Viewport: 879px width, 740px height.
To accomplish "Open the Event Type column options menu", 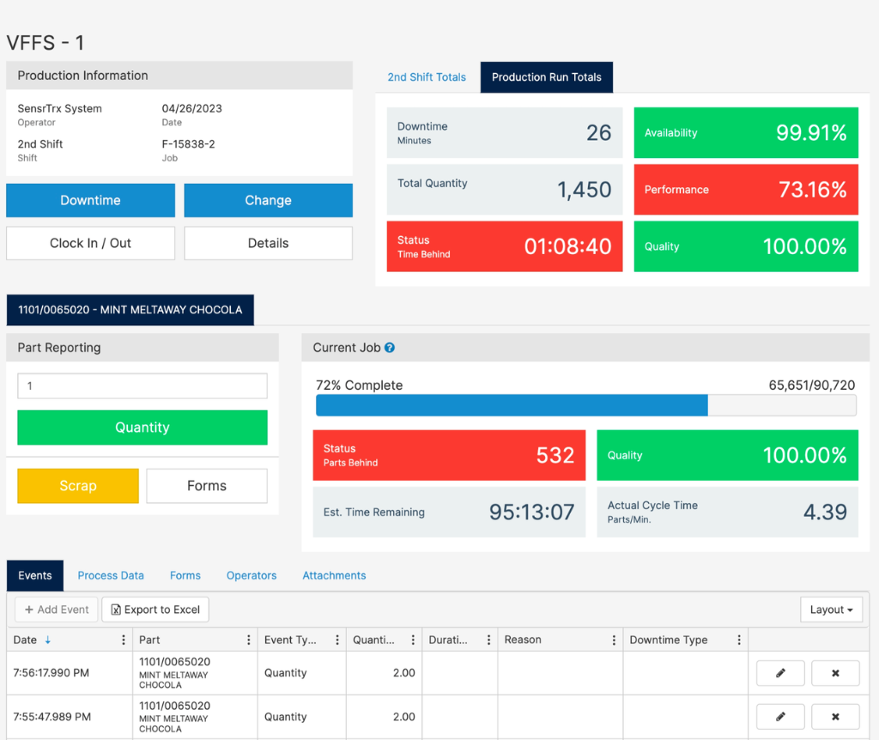I will 337,640.
